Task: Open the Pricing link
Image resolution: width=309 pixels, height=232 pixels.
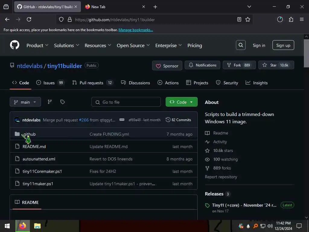Action: pyautogui.click(x=195, y=45)
